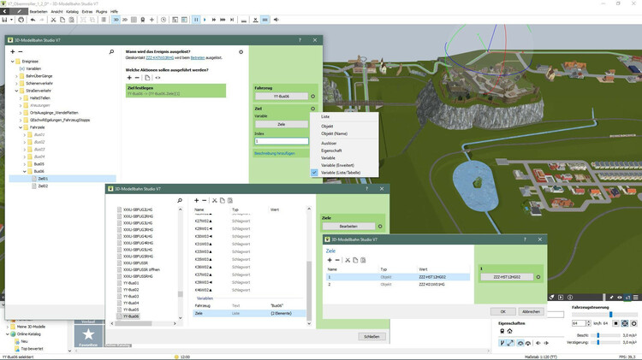Select 'Eigenschaft' in the type menu

coord(333,150)
